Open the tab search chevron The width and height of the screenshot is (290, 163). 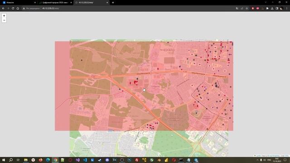[x=266, y=2]
